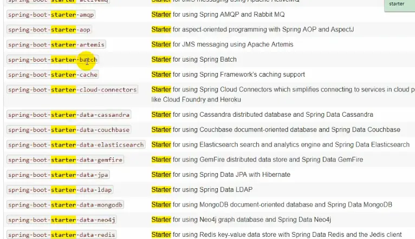The height and width of the screenshot is (239, 415).
Task: Click the Couchbase document-oriented database description
Action: 276,130
